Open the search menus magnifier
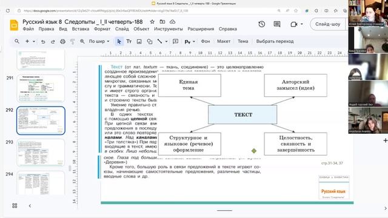Image resolution: width=388 pixels, height=218 pixels. (x=17, y=41)
